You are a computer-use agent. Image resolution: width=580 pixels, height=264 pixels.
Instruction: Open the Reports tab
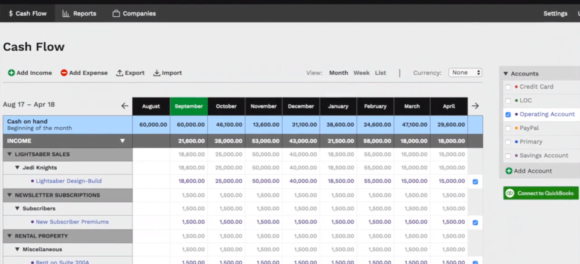pos(79,13)
